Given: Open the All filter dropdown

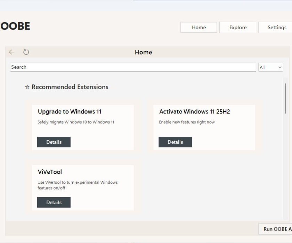Looking at the screenshot, I should pyautogui.click(x=270, y=67).
